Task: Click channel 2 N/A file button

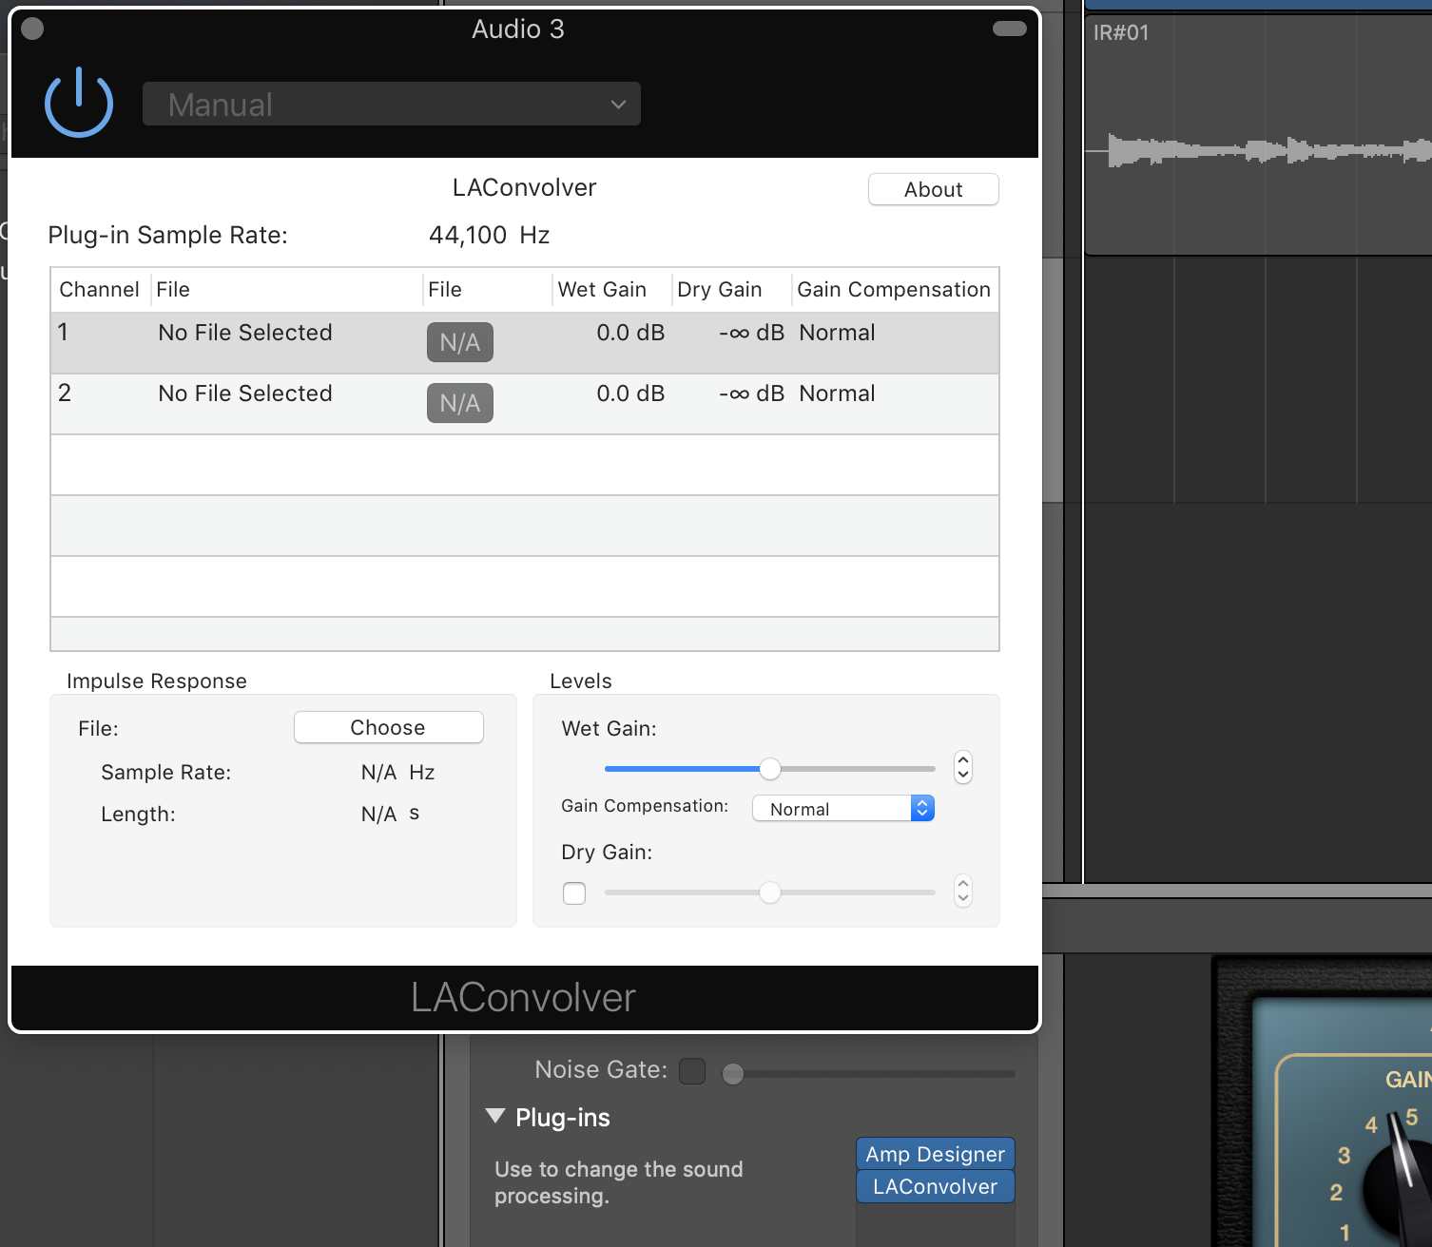Action: (x=459, y=403)
